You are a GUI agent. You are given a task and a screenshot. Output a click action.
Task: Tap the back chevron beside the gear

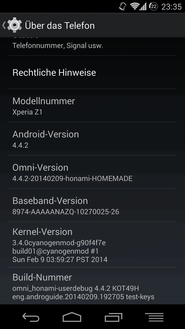click(x=4, y=25)
